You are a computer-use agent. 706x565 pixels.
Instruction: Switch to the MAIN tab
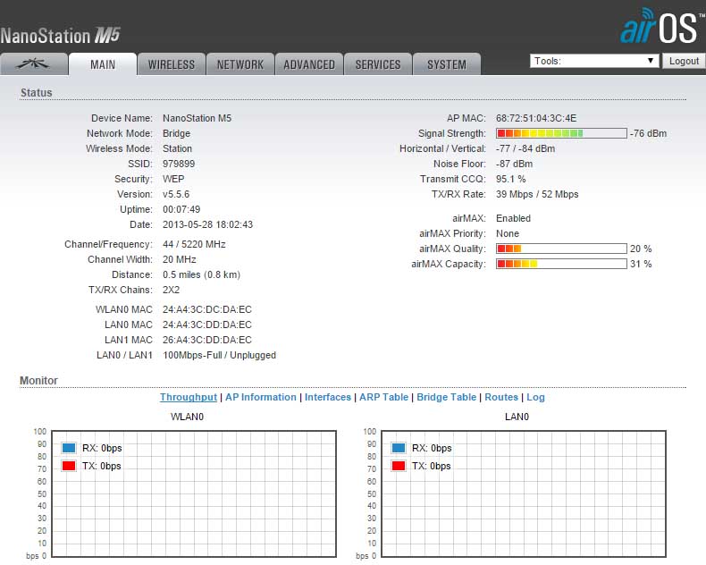(103, 64)
